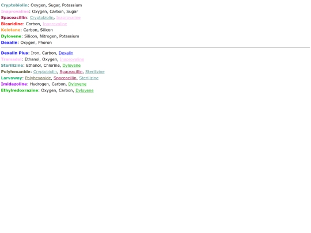Select Oxygen in the Dexalin recipe

point(28,43)
